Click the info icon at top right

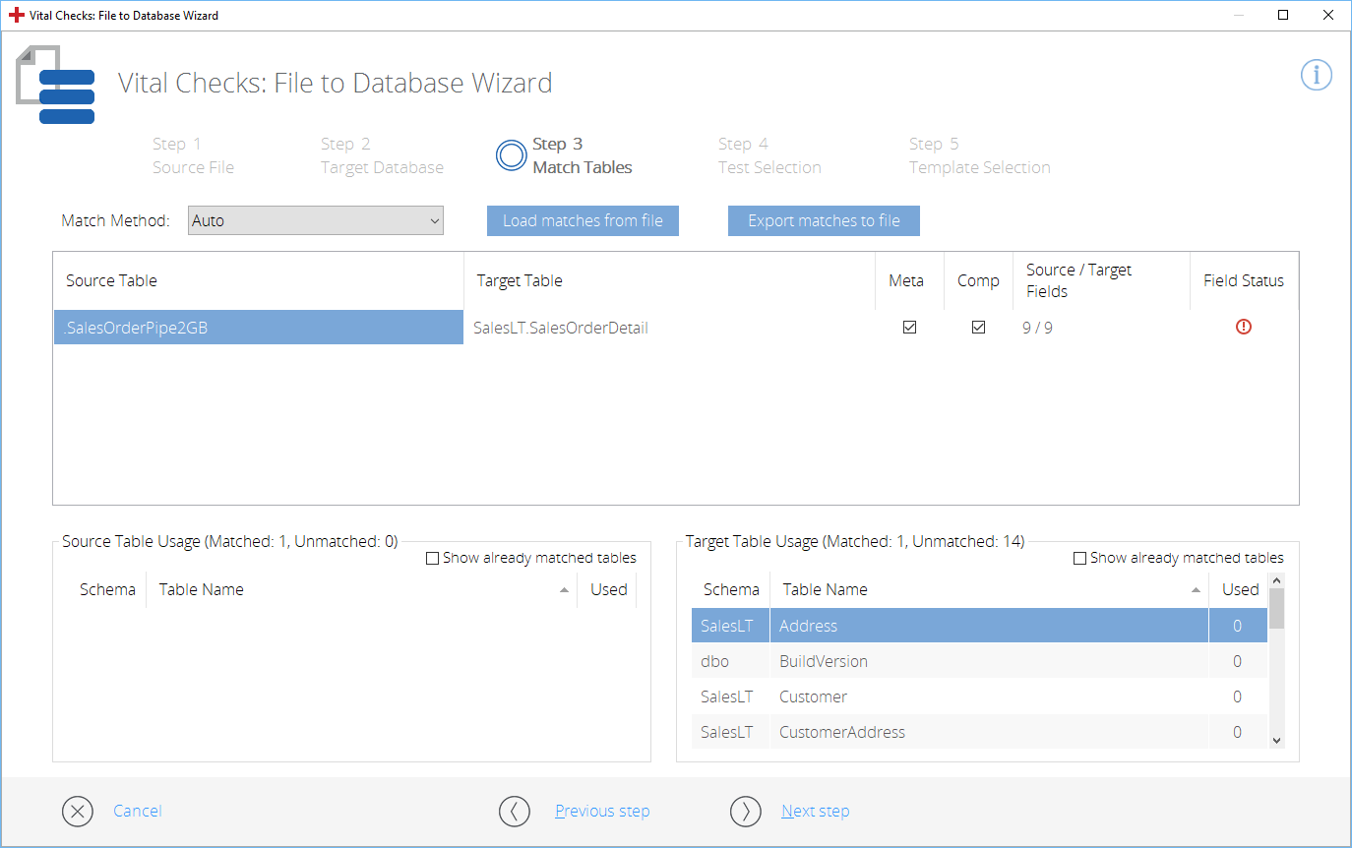point(1316,75)
